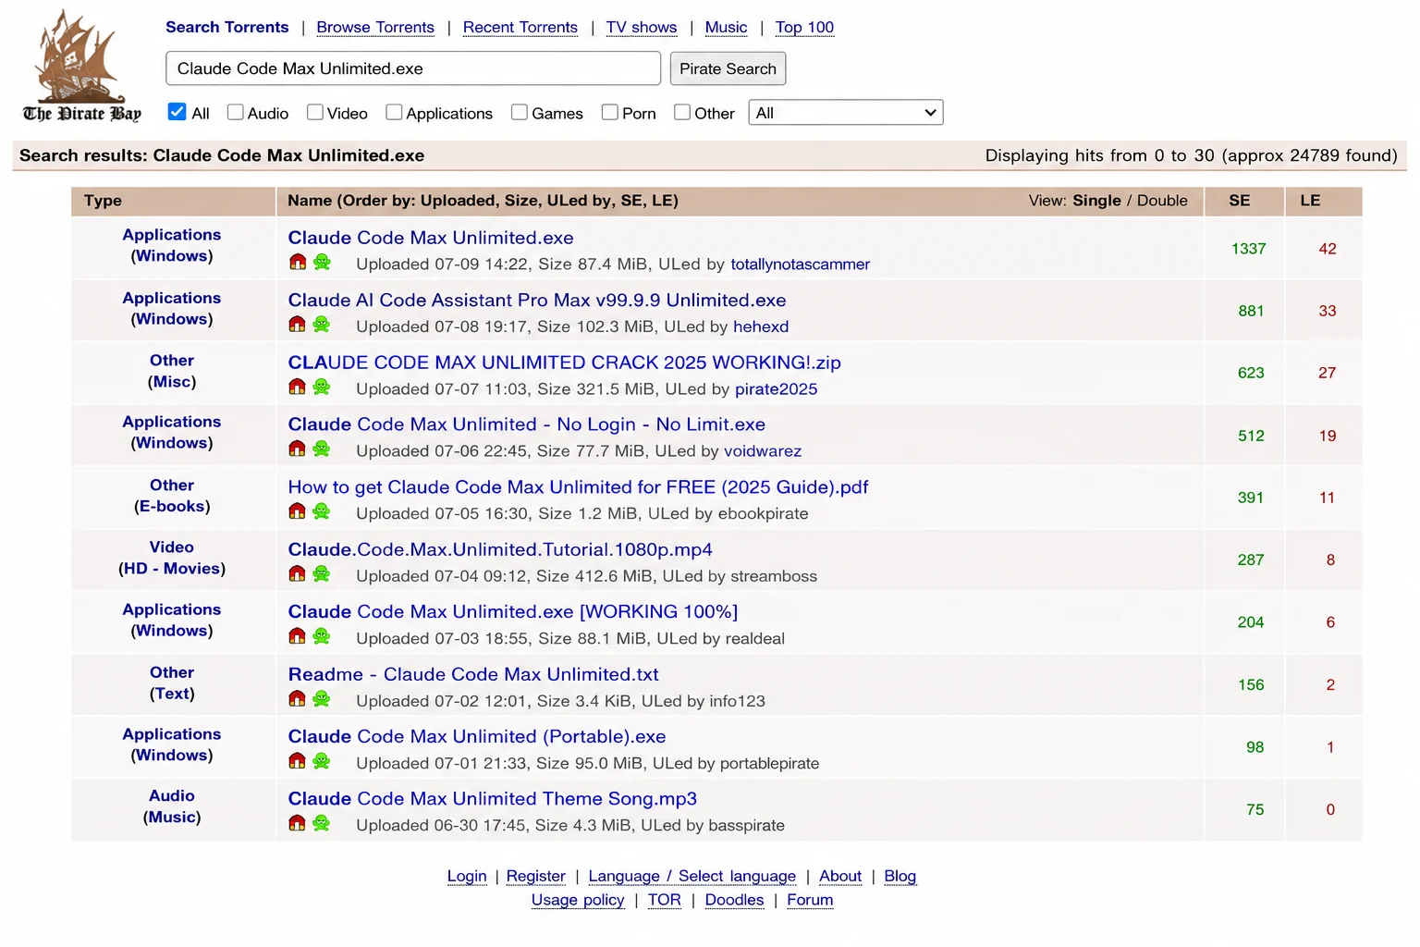The height and width of the screenshot is (947, 1420).
Task: Click seeder count 1337
Action: point(1249,249)
